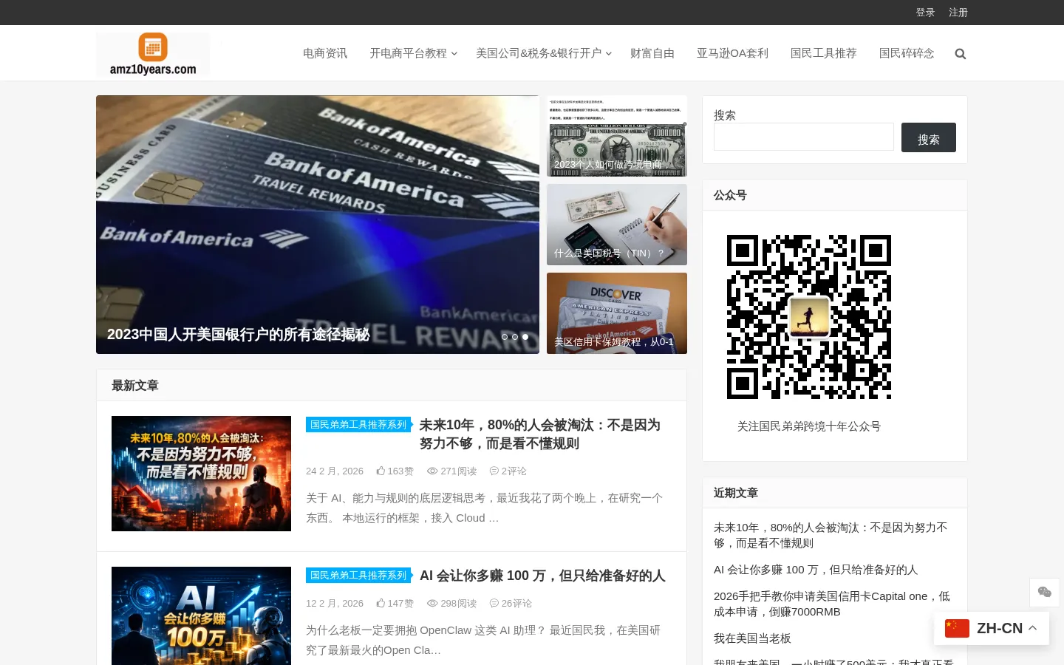The height and width of the screenshot is (665, 1064).
Task: Open the 未来10年 article cover image
Action: click(x=201, y=474)
